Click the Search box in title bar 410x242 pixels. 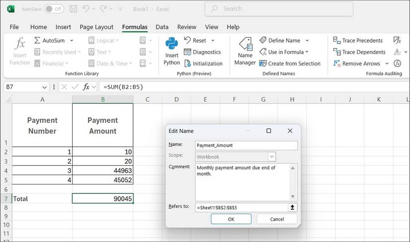[x=279, y=9]
